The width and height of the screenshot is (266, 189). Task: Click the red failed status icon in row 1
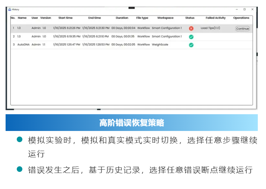(x=191, y=28)
